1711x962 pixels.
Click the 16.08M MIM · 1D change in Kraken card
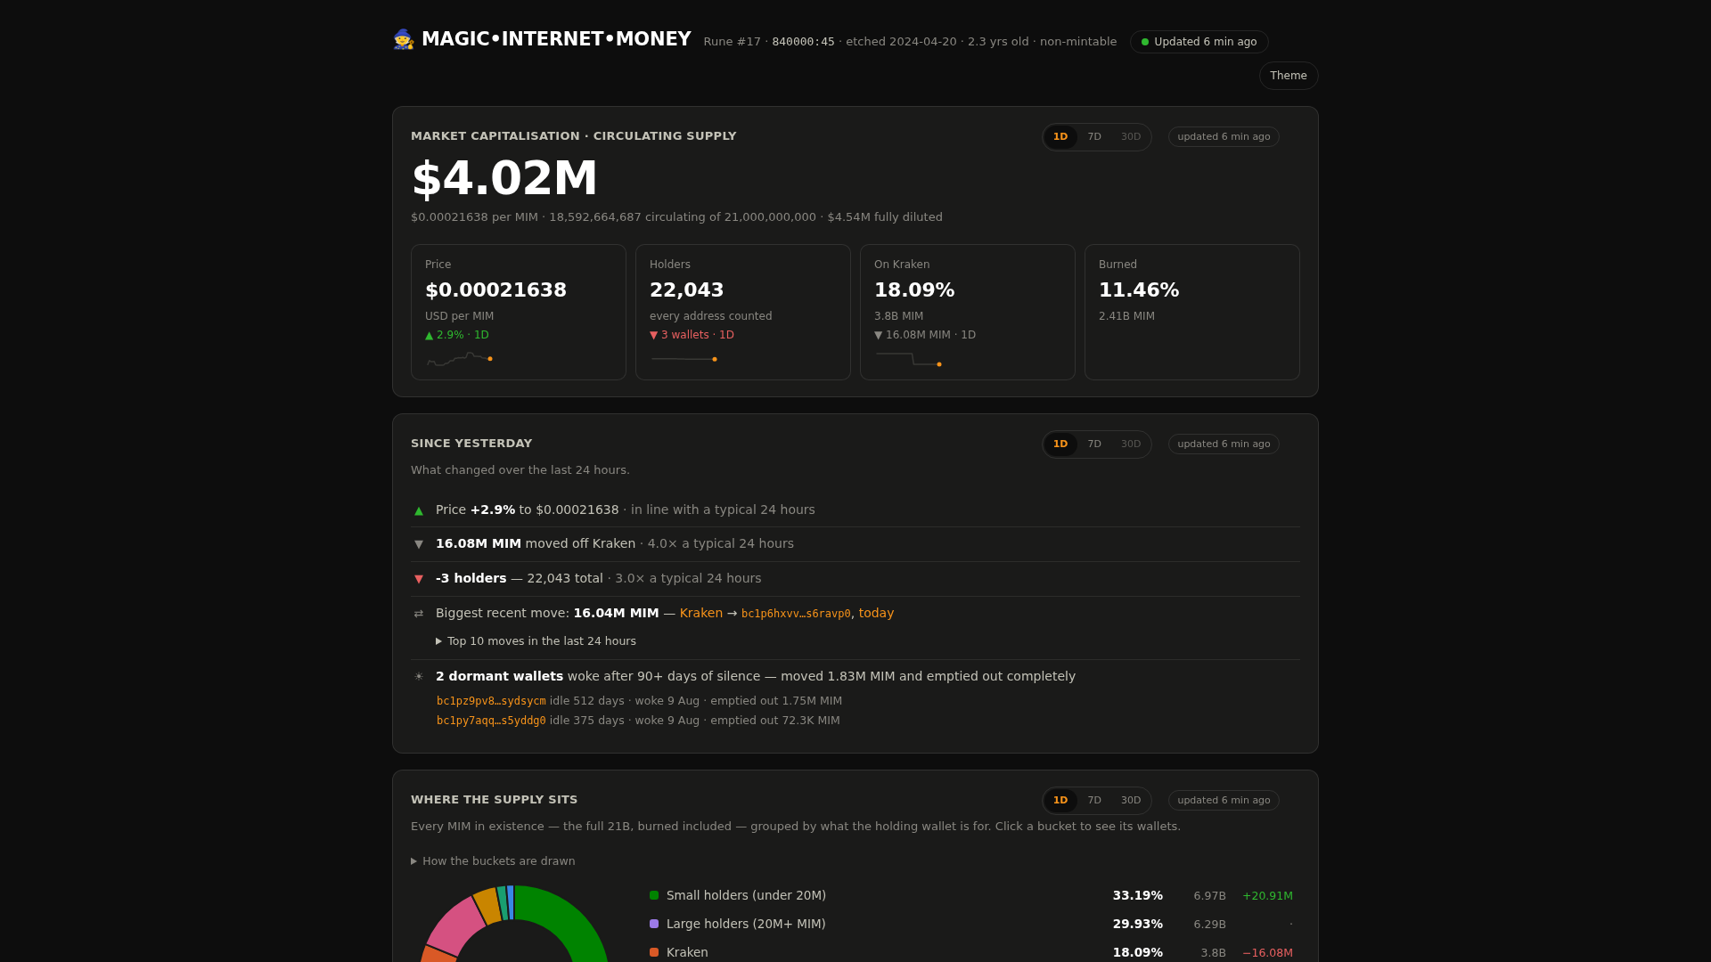925,335
